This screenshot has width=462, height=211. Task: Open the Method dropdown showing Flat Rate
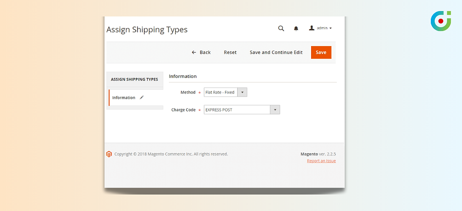point(225,93)
